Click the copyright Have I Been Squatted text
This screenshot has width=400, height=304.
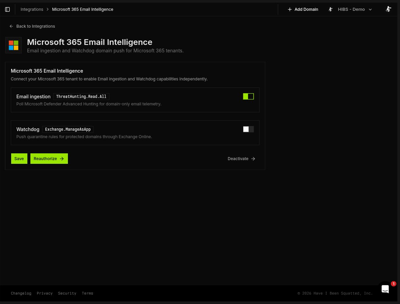[335, 293]
